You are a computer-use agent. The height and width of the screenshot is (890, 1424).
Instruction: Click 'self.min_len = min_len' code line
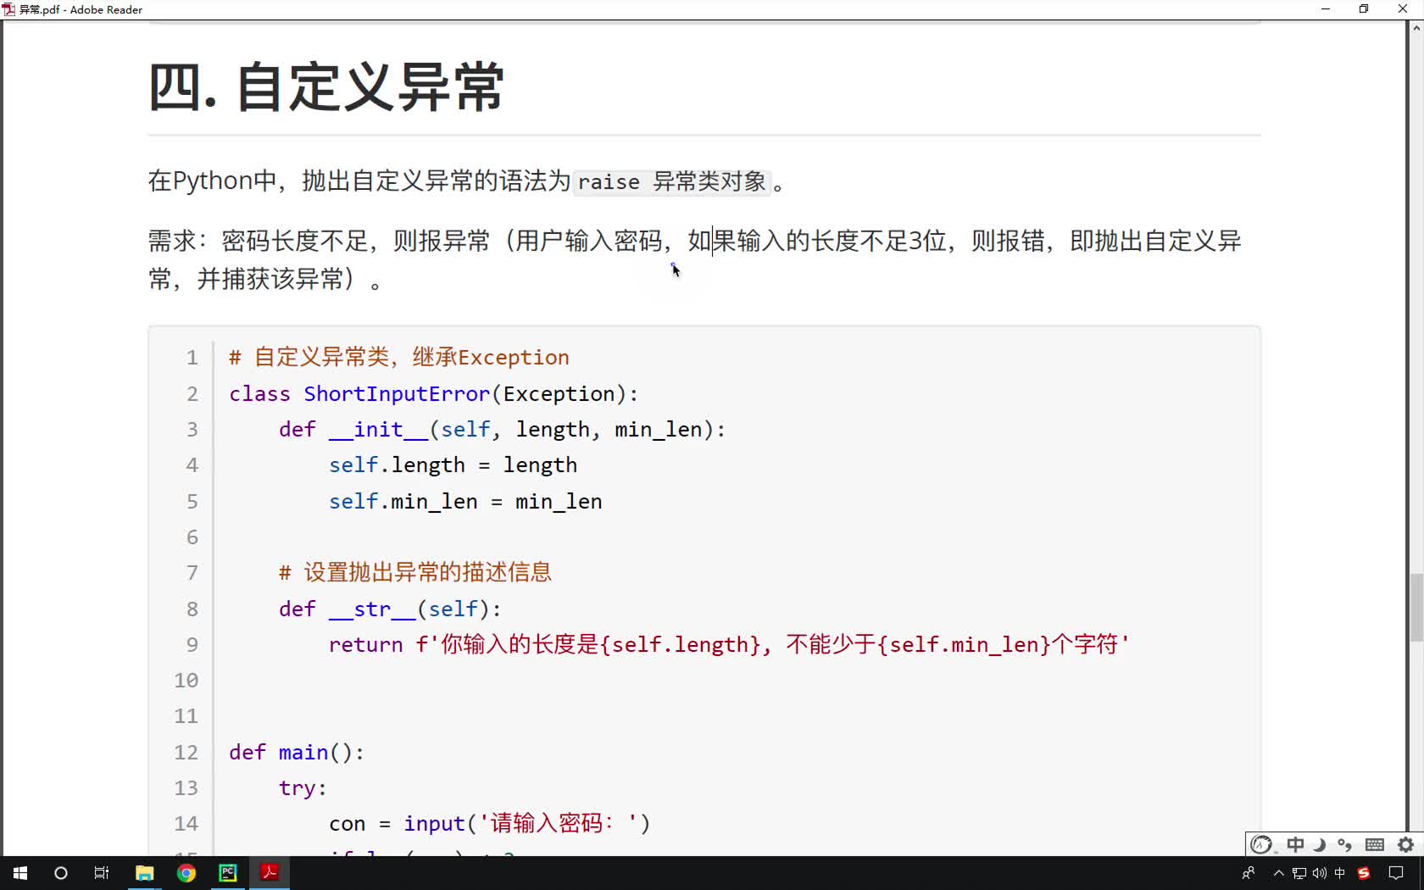[x=465, y=502]
